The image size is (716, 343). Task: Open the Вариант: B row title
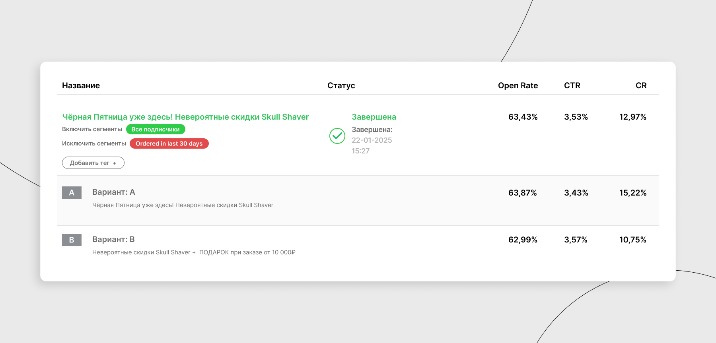pos(113,239)
